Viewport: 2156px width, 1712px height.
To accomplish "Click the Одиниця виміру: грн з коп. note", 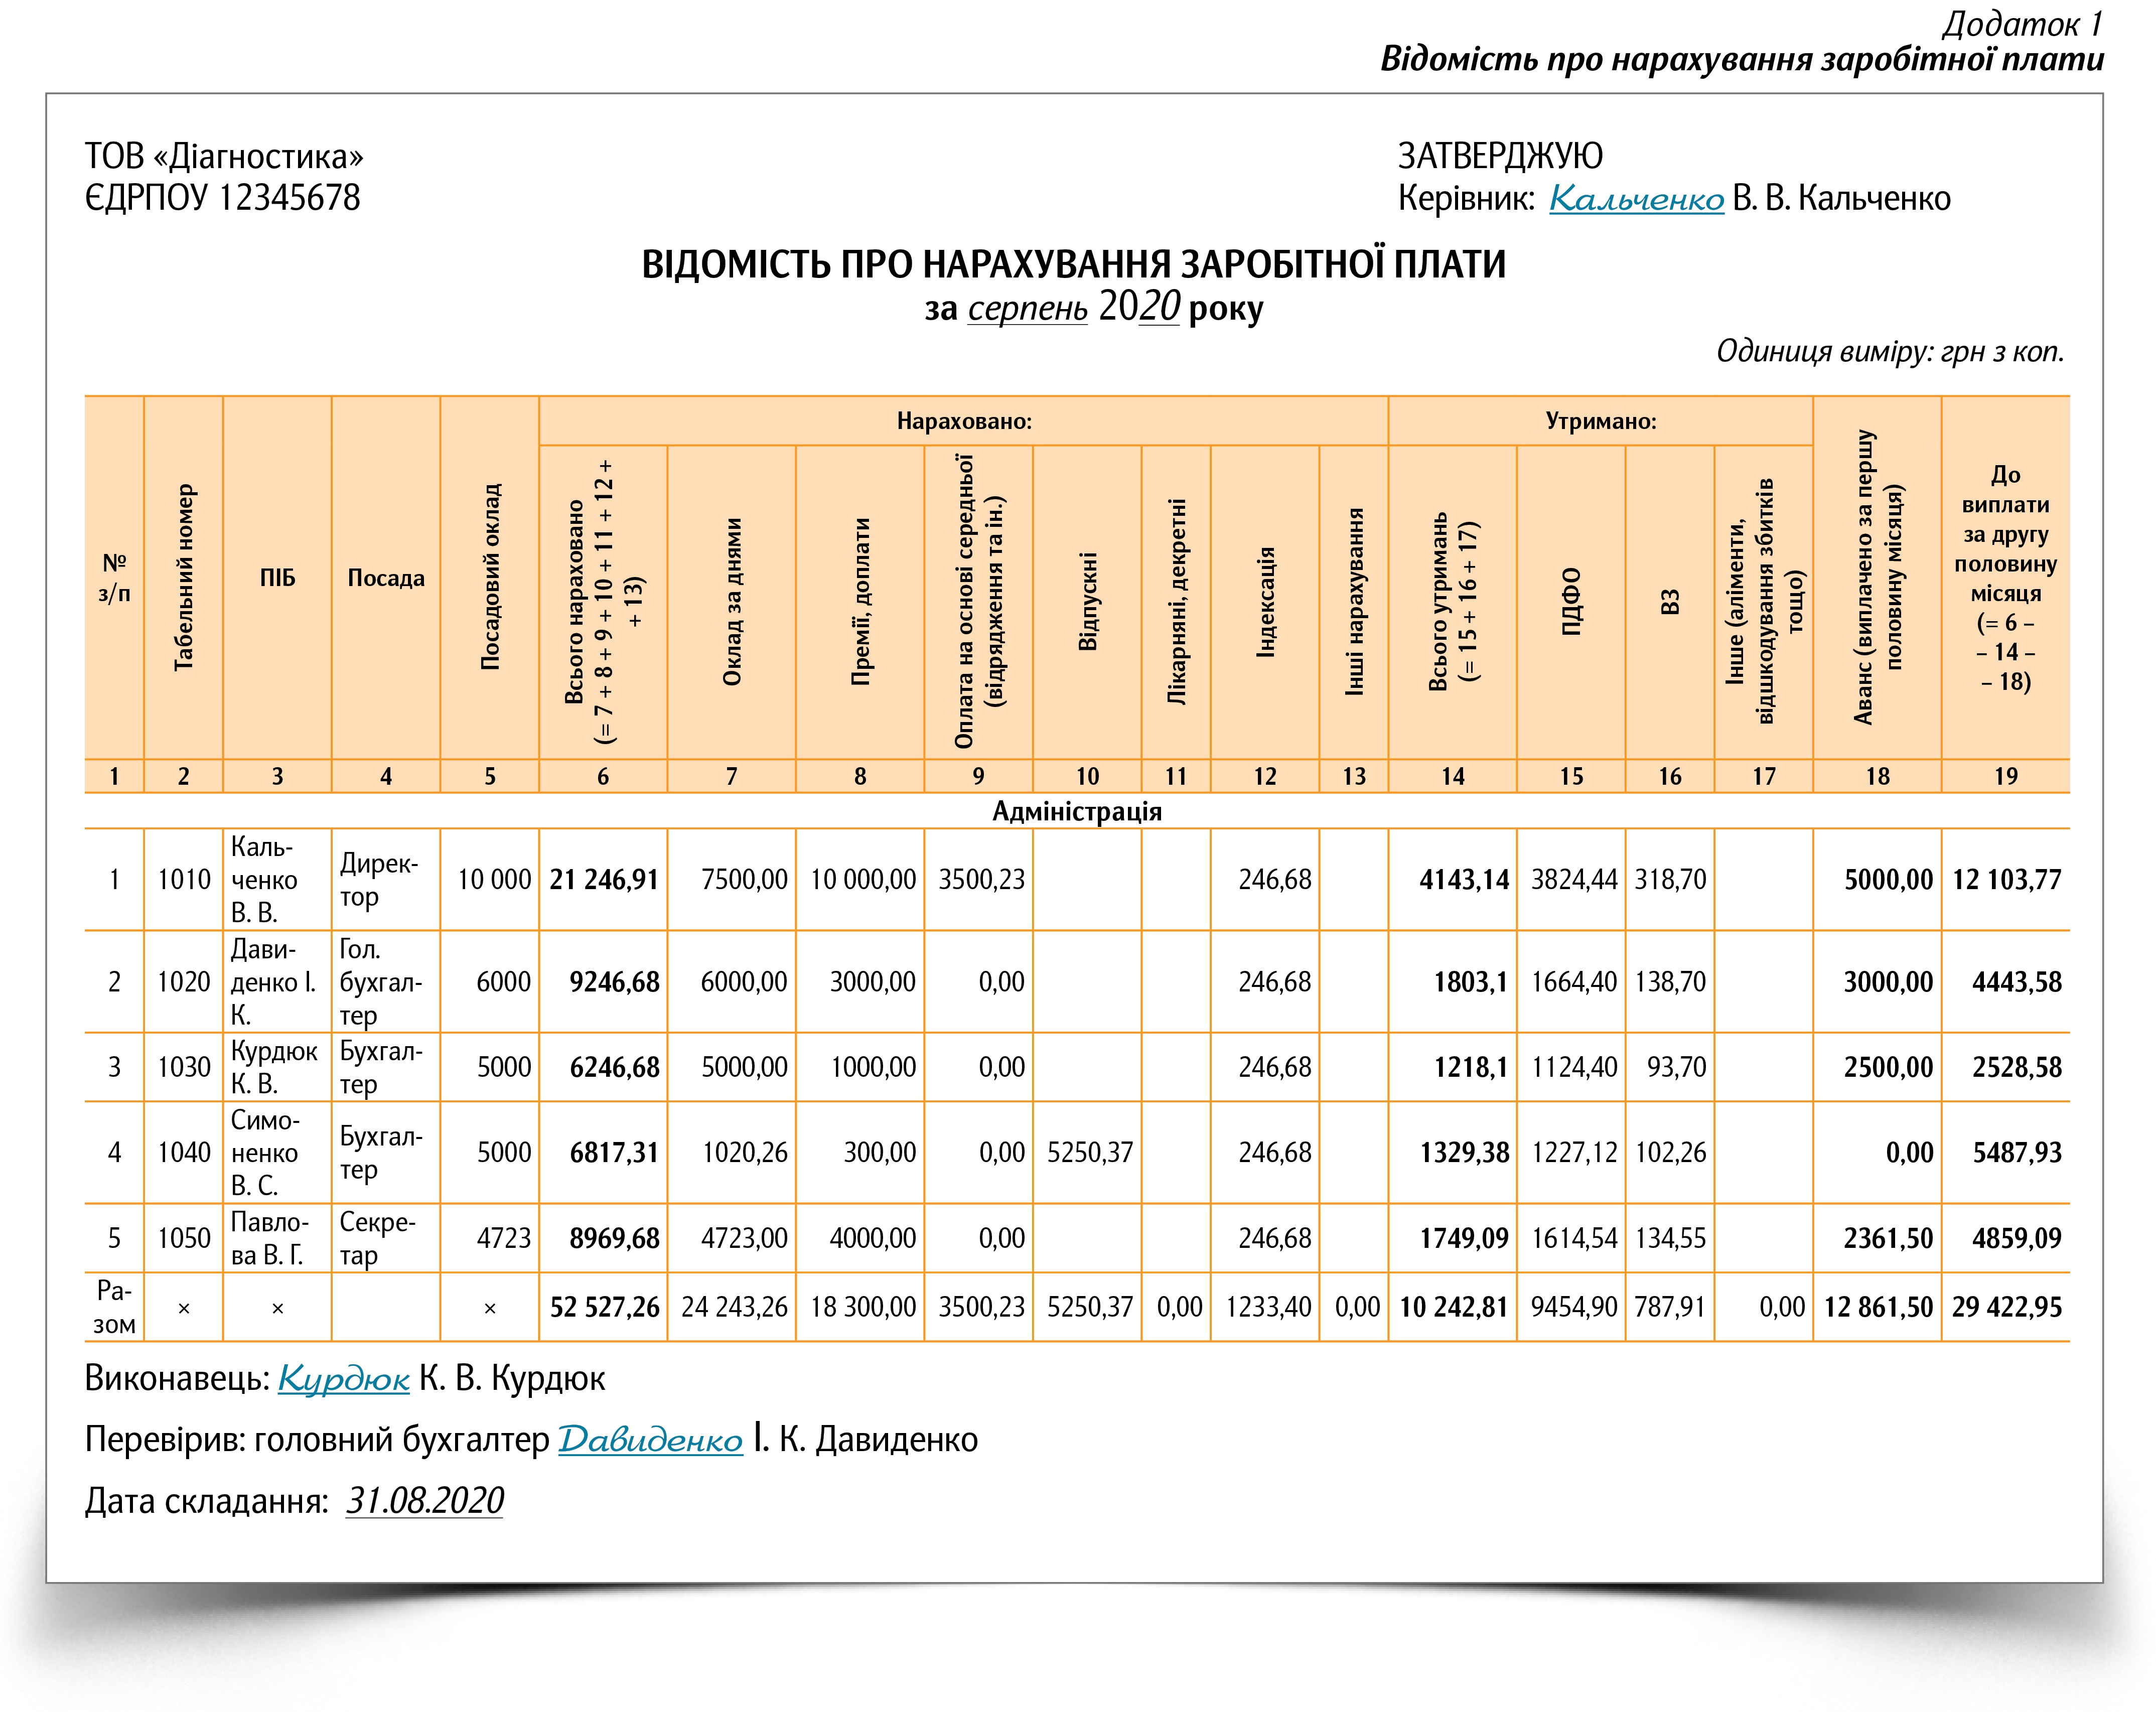I will pos(1890,351).
